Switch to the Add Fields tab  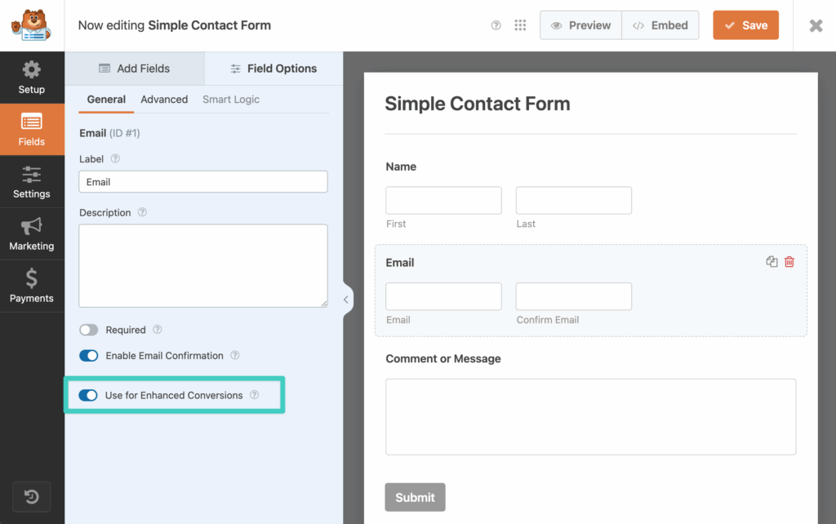coord(135,69)
